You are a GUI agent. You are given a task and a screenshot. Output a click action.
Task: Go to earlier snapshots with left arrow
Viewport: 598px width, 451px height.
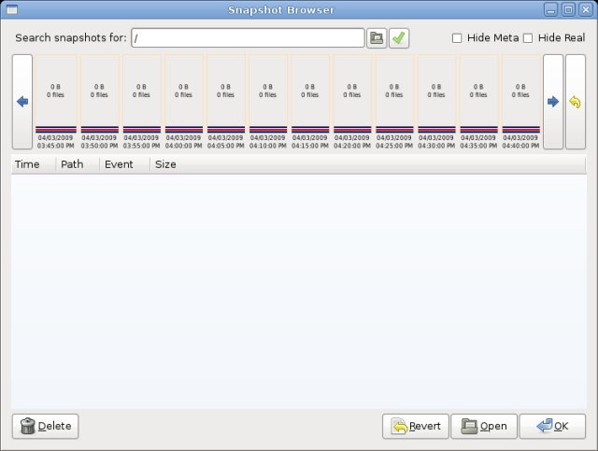(x=22, y=102)
